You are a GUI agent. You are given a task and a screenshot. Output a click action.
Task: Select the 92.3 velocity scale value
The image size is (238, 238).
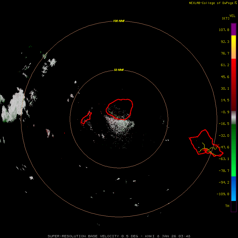click(225, 42)
